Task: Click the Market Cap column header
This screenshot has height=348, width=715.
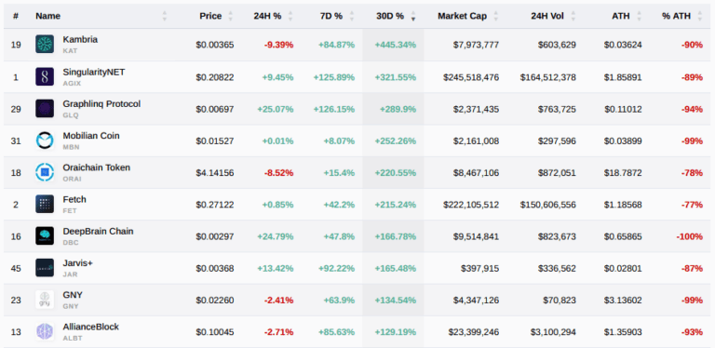Action: (x=462, y=16)
